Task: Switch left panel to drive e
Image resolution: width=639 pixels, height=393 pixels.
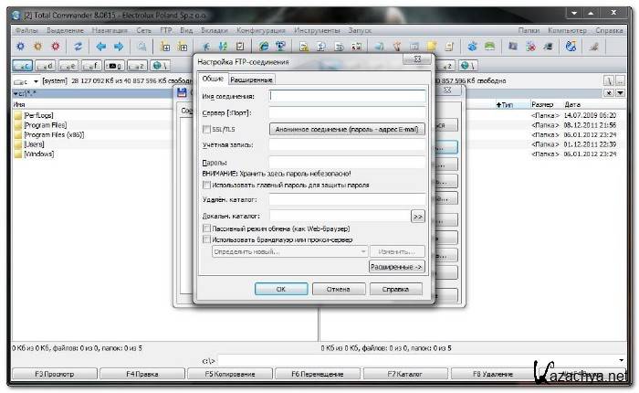Action: tap(68, 66)
